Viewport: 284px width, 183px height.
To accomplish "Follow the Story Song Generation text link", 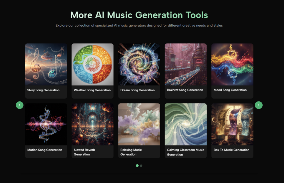I will click(x=43, y=90).
